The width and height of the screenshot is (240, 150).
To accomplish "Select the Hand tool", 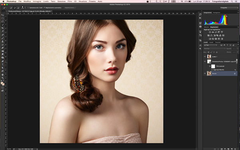I will tap(3, 75).
